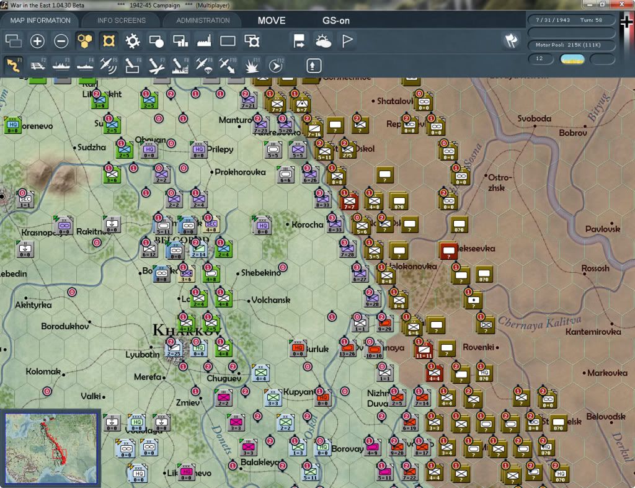The width and height of the screenshot is (635, 488).
Task: Select the F4 ship mode icon
Action: [x=85, y=66]
